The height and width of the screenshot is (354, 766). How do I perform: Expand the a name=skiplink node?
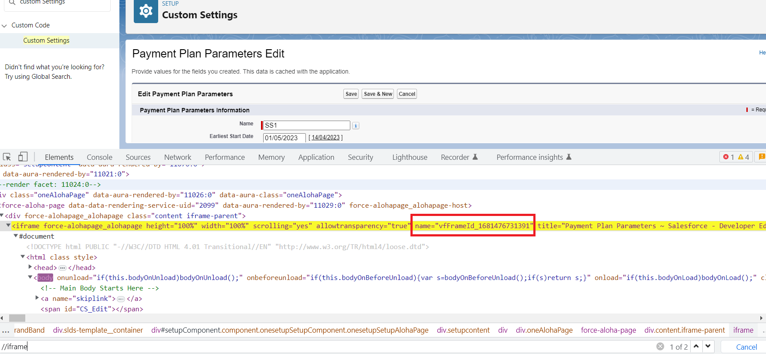pyautogui.click(x=37, y=298)
